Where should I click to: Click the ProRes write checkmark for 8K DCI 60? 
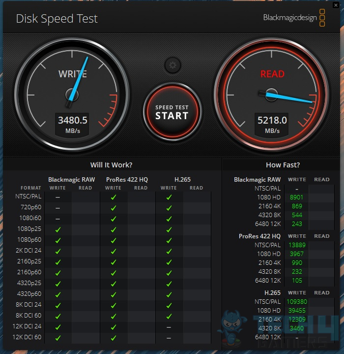pyautogui.click(x=114, y=316)
